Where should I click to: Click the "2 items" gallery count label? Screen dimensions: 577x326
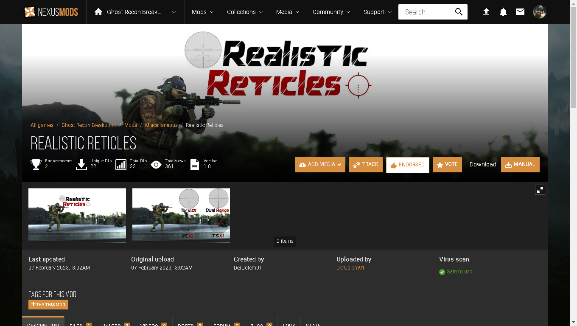coord(285,241)
